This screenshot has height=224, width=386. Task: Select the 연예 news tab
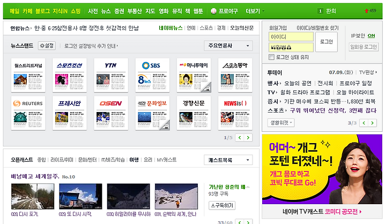[191, 28]
